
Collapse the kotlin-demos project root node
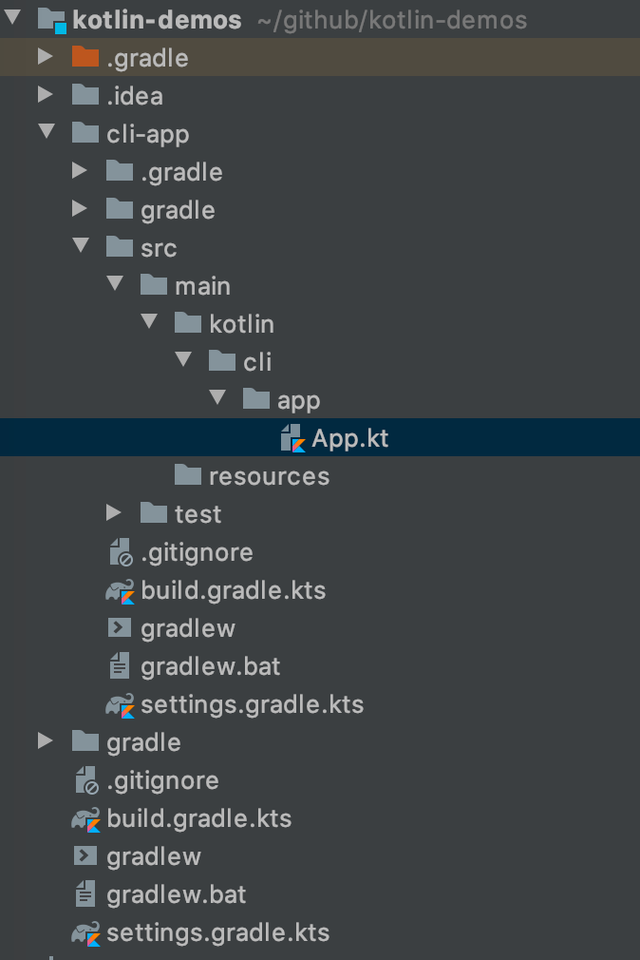pos(12,19)
